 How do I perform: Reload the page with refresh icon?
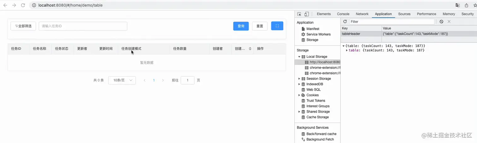point(23,5)
